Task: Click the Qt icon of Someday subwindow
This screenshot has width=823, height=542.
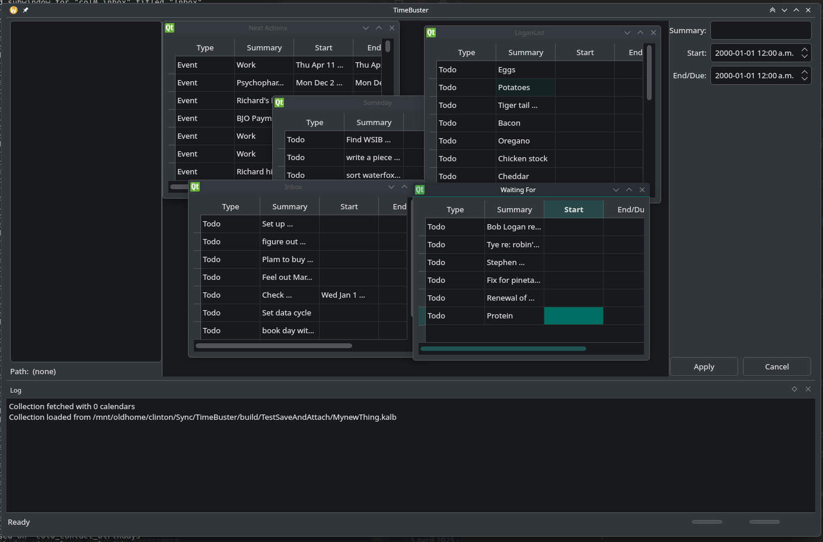Action: (x=279, y=103)
